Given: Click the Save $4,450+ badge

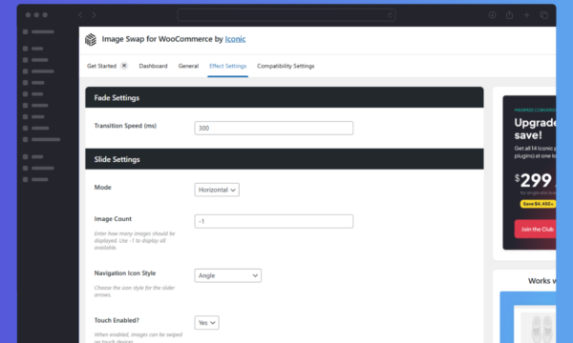Looking at the screenshot, I should click(538, 204).
